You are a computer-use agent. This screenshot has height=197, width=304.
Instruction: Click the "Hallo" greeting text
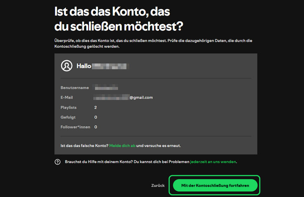click(x=84, y=66)
